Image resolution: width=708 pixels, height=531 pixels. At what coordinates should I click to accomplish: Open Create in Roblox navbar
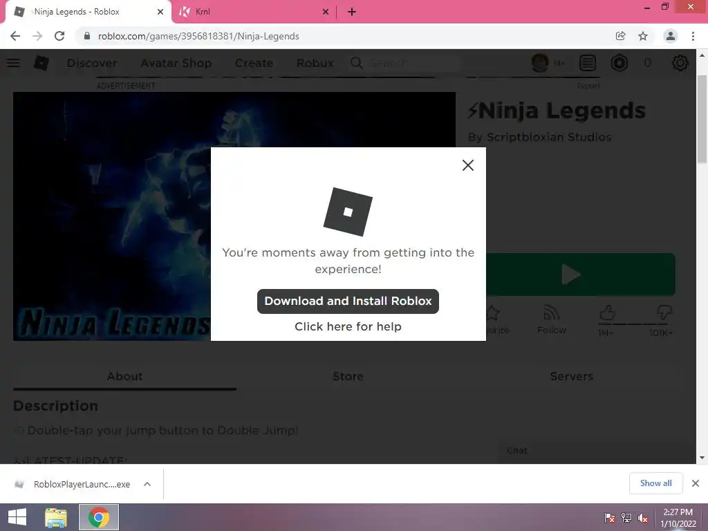click(x=254, y=63)
